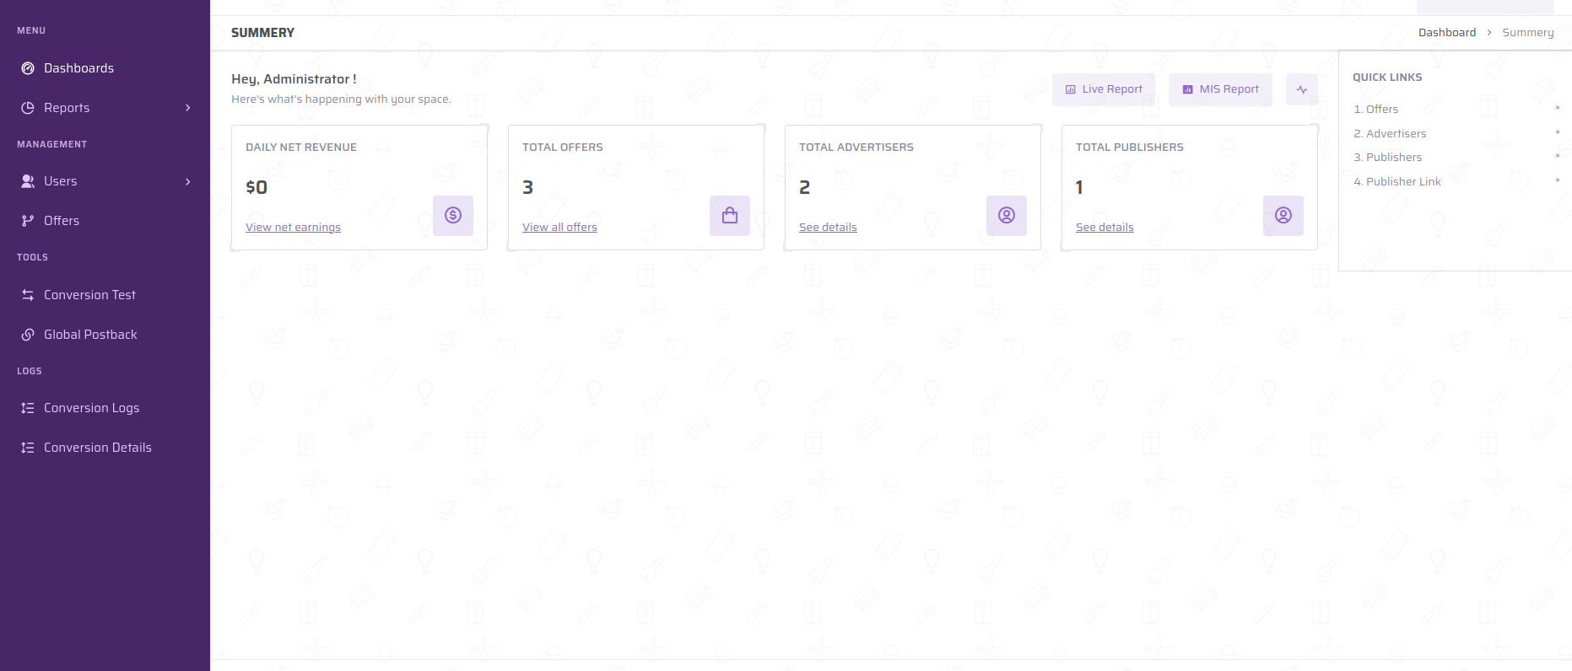The height and width of the screenshot is (671, 1572).
Task: Click the MIS Report button
Action: point(1220,89)
